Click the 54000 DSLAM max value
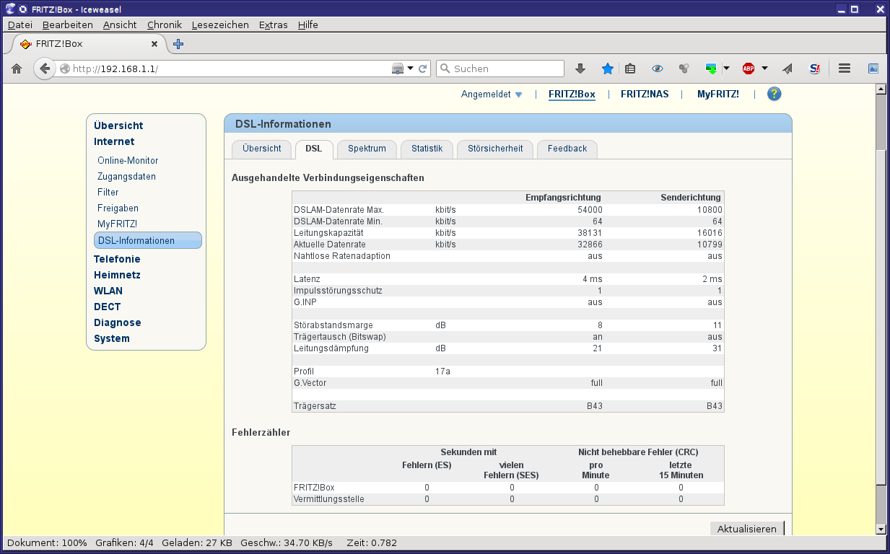Screen dimensions: 890x554 click(x=590, y=210)
